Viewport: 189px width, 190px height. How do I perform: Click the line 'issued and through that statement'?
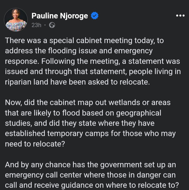click(93, 72)
